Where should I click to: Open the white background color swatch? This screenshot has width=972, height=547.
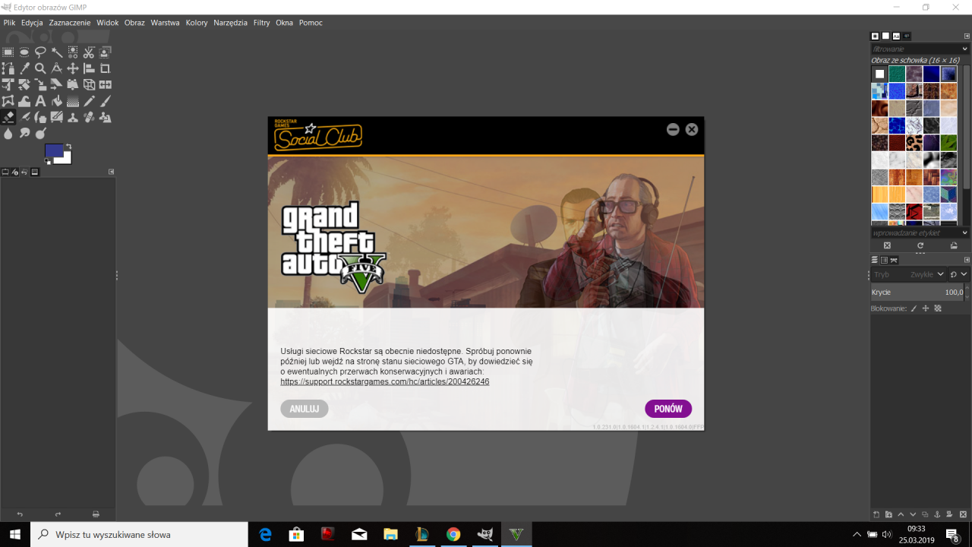pyautogui.click(x=66, y=159)
